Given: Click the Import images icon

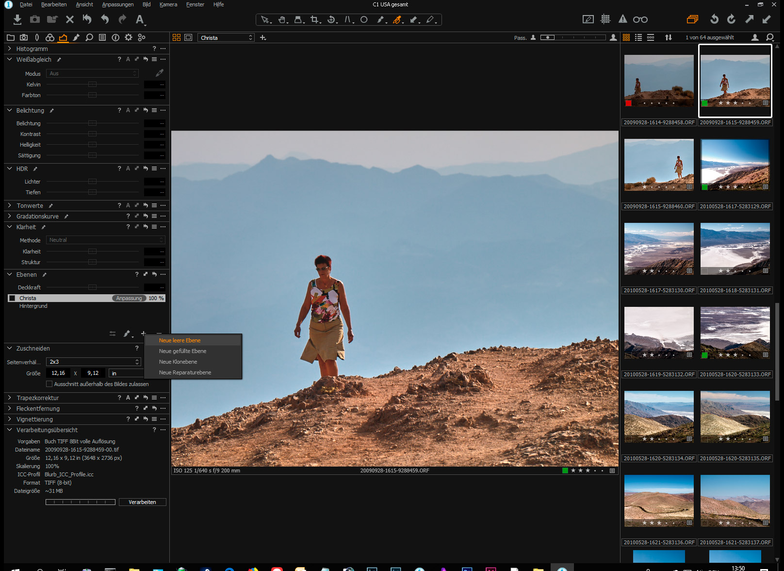Looking at the screenshot, I should coord(17,19).
